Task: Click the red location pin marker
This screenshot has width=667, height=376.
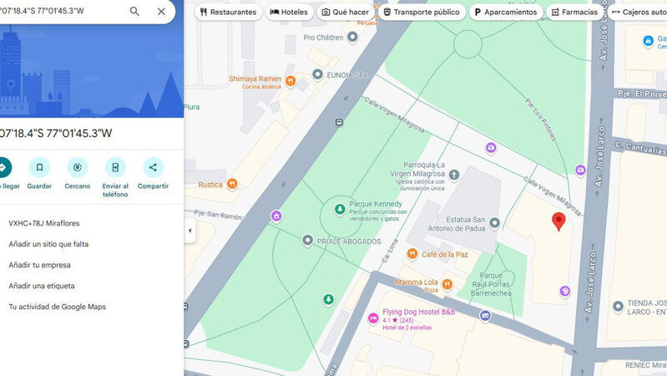Action: (x=559, y=221)
